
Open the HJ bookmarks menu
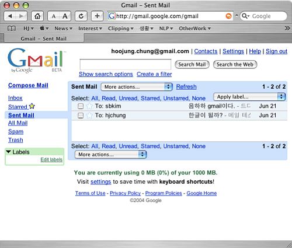pos(29,29)
